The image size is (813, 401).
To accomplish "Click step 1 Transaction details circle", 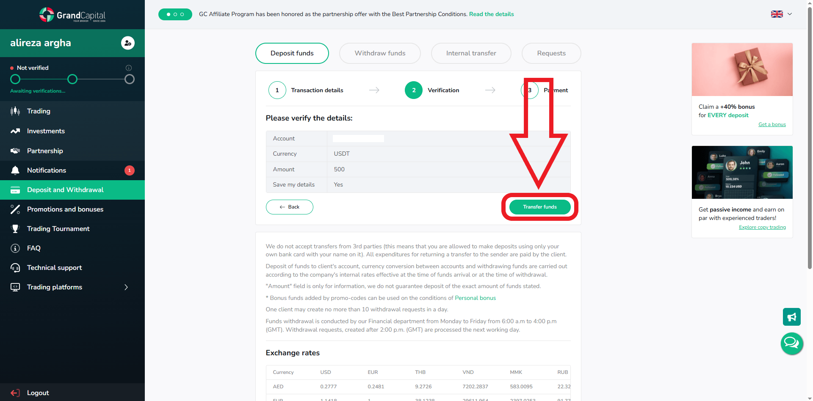I will (x=277, y=90).
